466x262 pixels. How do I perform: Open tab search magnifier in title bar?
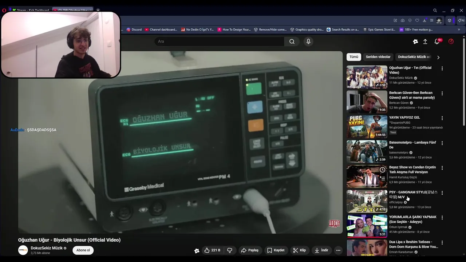(435, 11)
